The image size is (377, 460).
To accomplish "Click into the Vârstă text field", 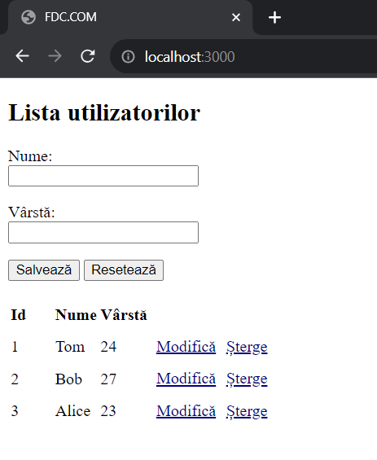I will 103,232.
